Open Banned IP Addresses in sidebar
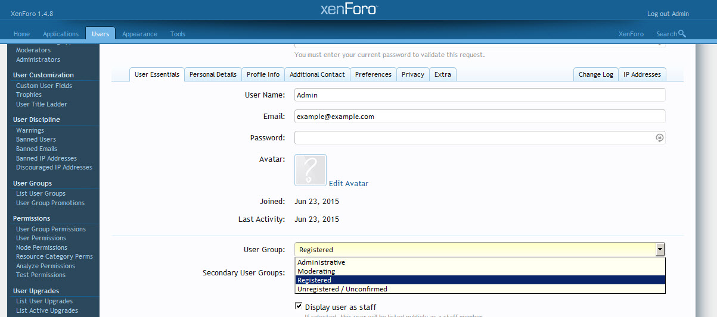 coord(46,158)
